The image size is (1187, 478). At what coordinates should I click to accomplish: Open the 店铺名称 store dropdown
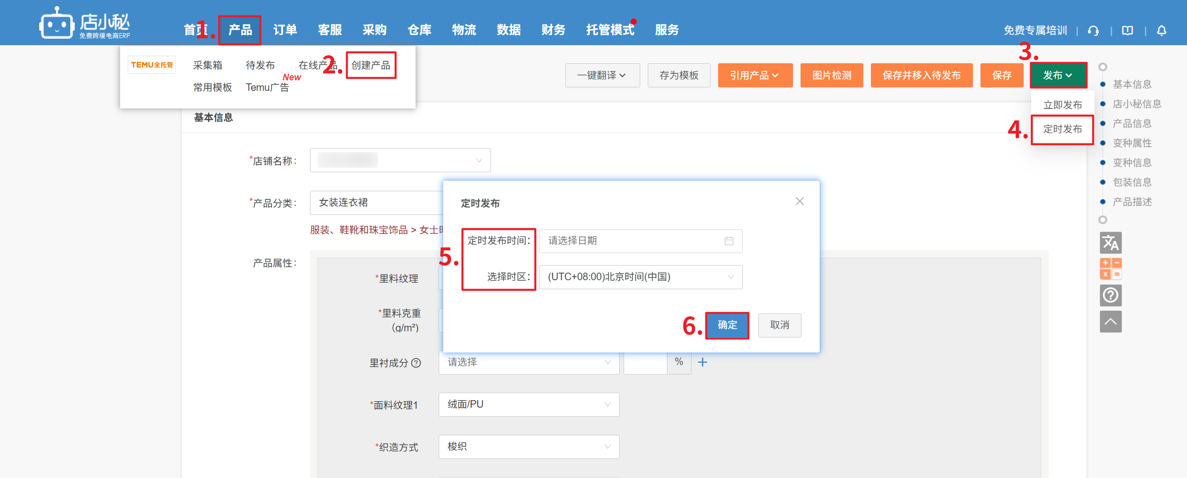[400, 160]
